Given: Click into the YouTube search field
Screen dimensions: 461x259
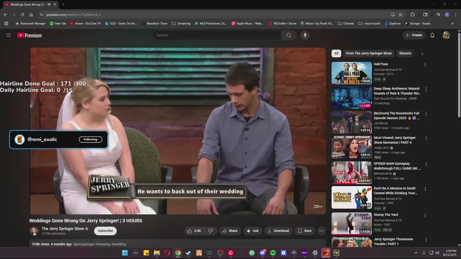Looking at the screenshot, I should [x=217, y=35].
